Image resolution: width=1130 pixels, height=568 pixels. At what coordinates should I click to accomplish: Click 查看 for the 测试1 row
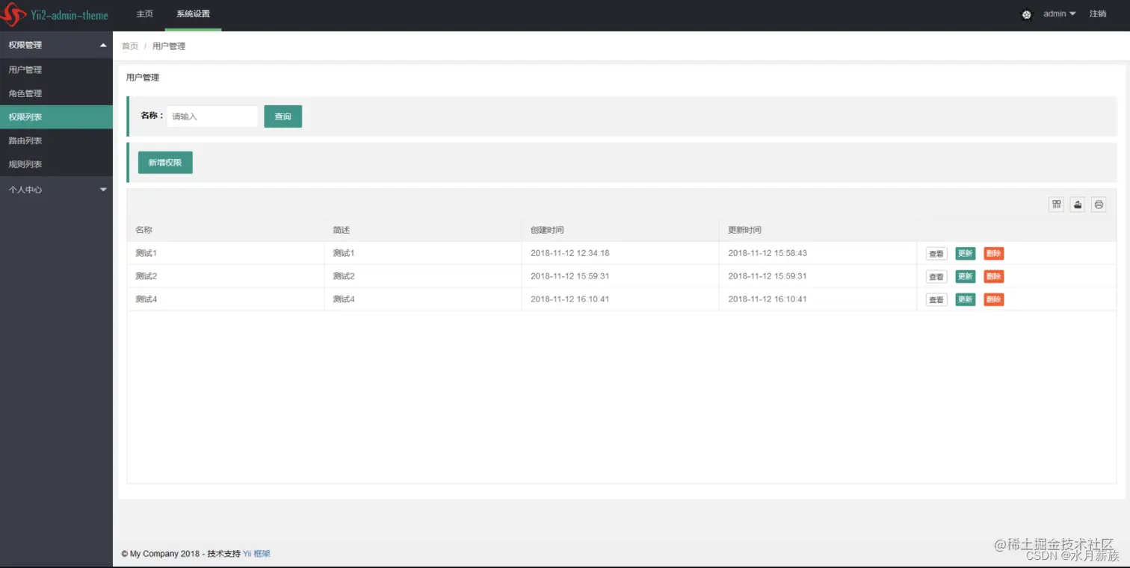click(936, 254)
